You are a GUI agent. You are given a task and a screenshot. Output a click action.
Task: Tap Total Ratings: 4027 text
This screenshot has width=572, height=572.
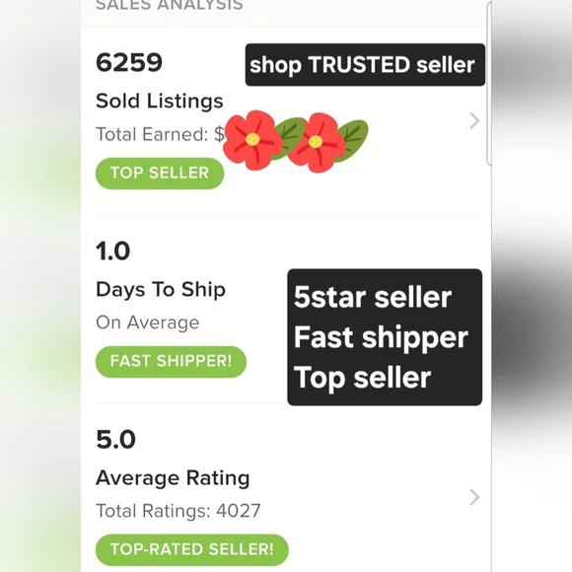pos(179,511)
